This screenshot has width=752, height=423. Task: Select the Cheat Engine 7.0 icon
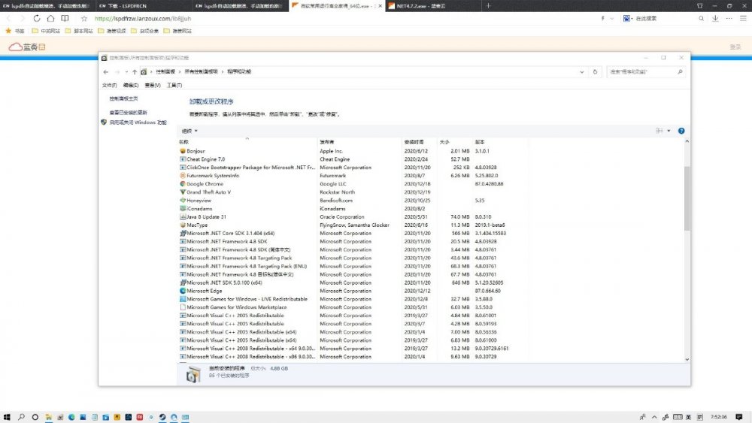(x=183, y=159)
